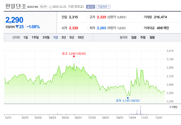Image resolution: width=181 pixels, height=125 pixels.
Task: Click the stock code 024740
Action: pyautogui.click(x=33, y=7)
